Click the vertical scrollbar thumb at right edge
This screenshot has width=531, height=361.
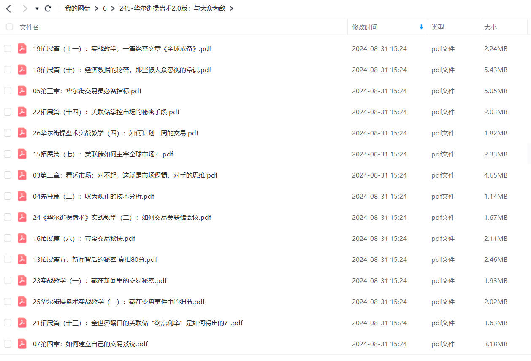point(529,154)
